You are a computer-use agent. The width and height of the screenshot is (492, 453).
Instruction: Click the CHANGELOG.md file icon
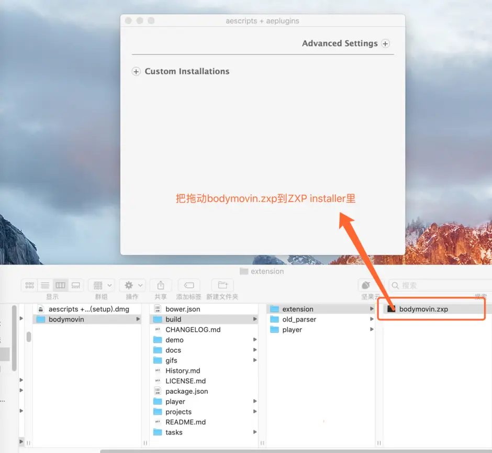(x=158, y=329)
